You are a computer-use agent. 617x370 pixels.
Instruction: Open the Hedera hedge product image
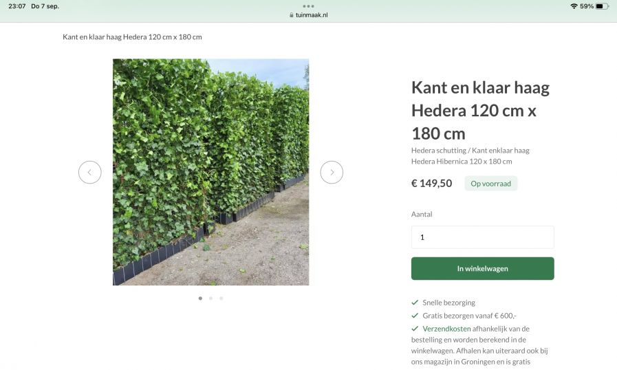pos(211,172)
